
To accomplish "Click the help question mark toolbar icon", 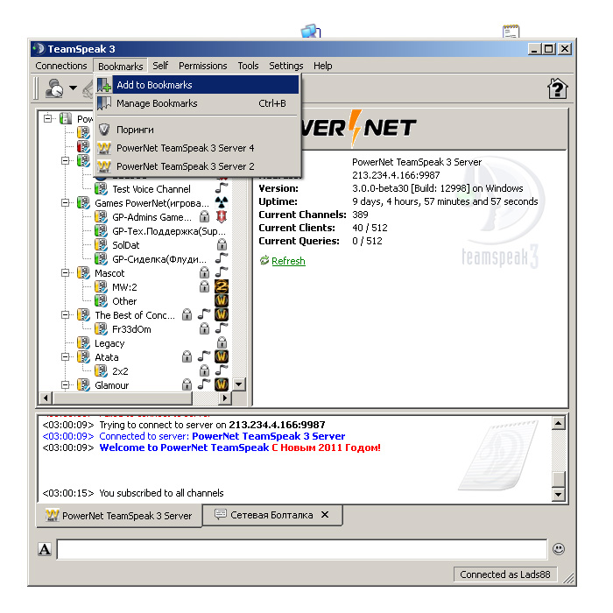I will pos(557,88).
